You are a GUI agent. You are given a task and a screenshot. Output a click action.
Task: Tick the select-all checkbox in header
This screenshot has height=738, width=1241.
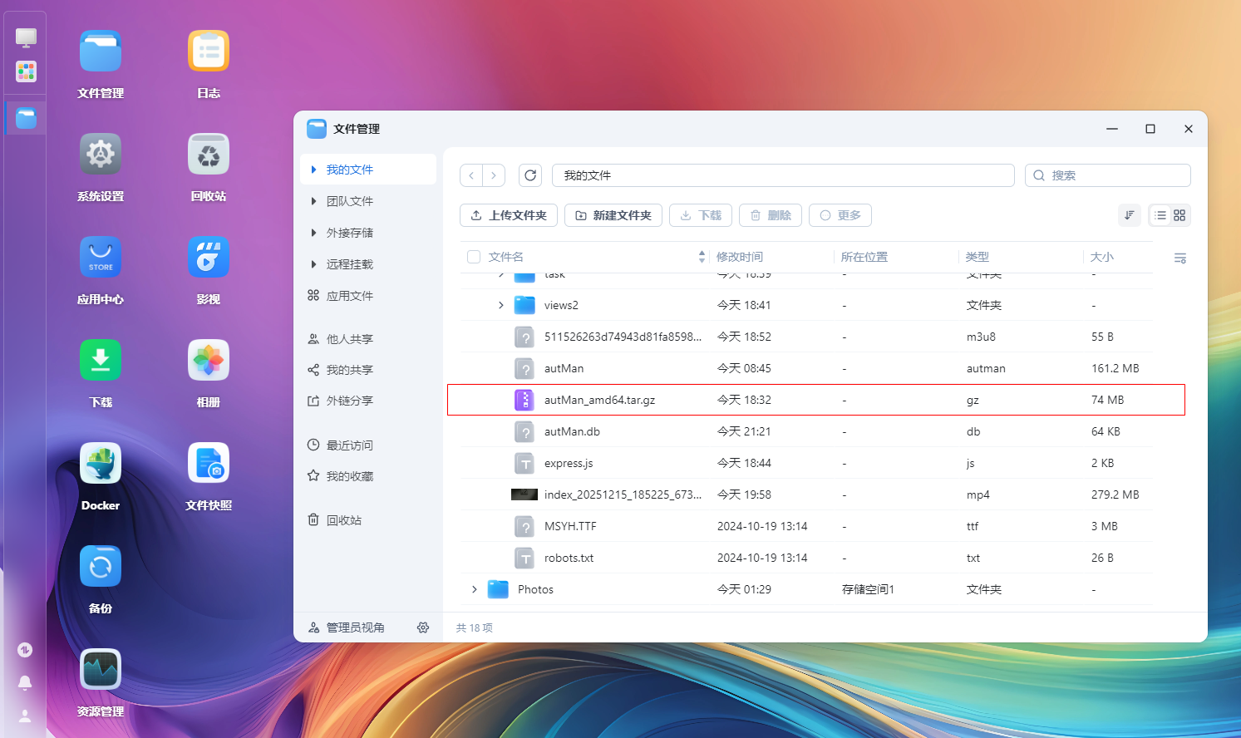[474, 257]
